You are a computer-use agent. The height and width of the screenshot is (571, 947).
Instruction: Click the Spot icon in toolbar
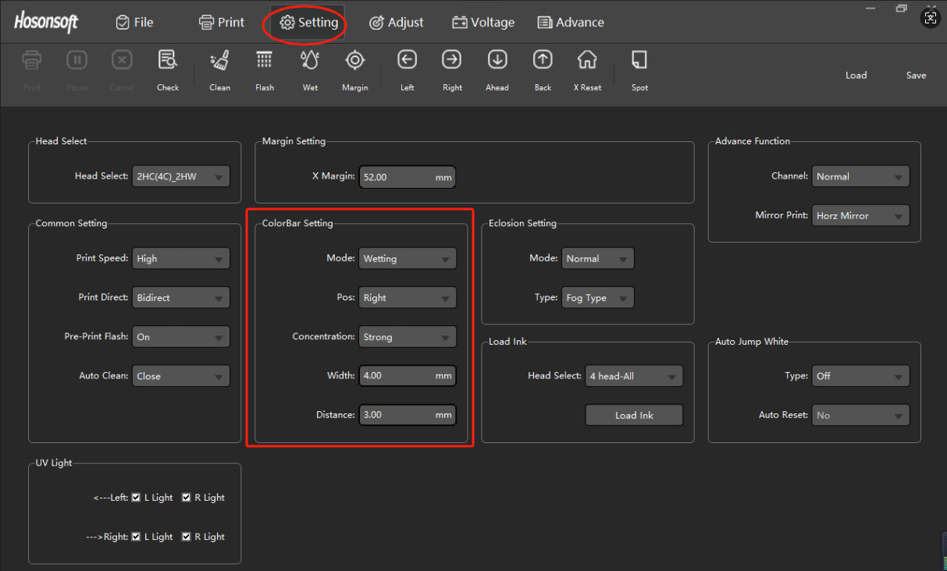coord(639,61)
